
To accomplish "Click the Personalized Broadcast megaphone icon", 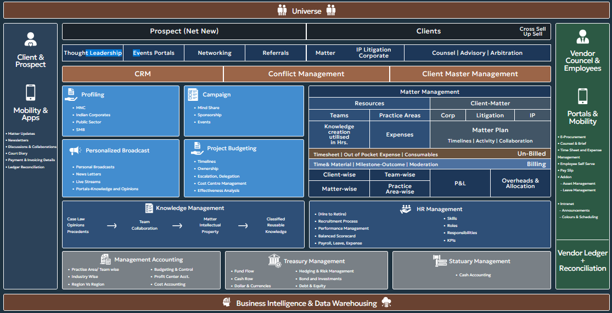I will click(x=75, y=150).
